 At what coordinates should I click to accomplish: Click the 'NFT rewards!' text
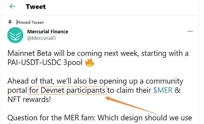coord(29,100)
